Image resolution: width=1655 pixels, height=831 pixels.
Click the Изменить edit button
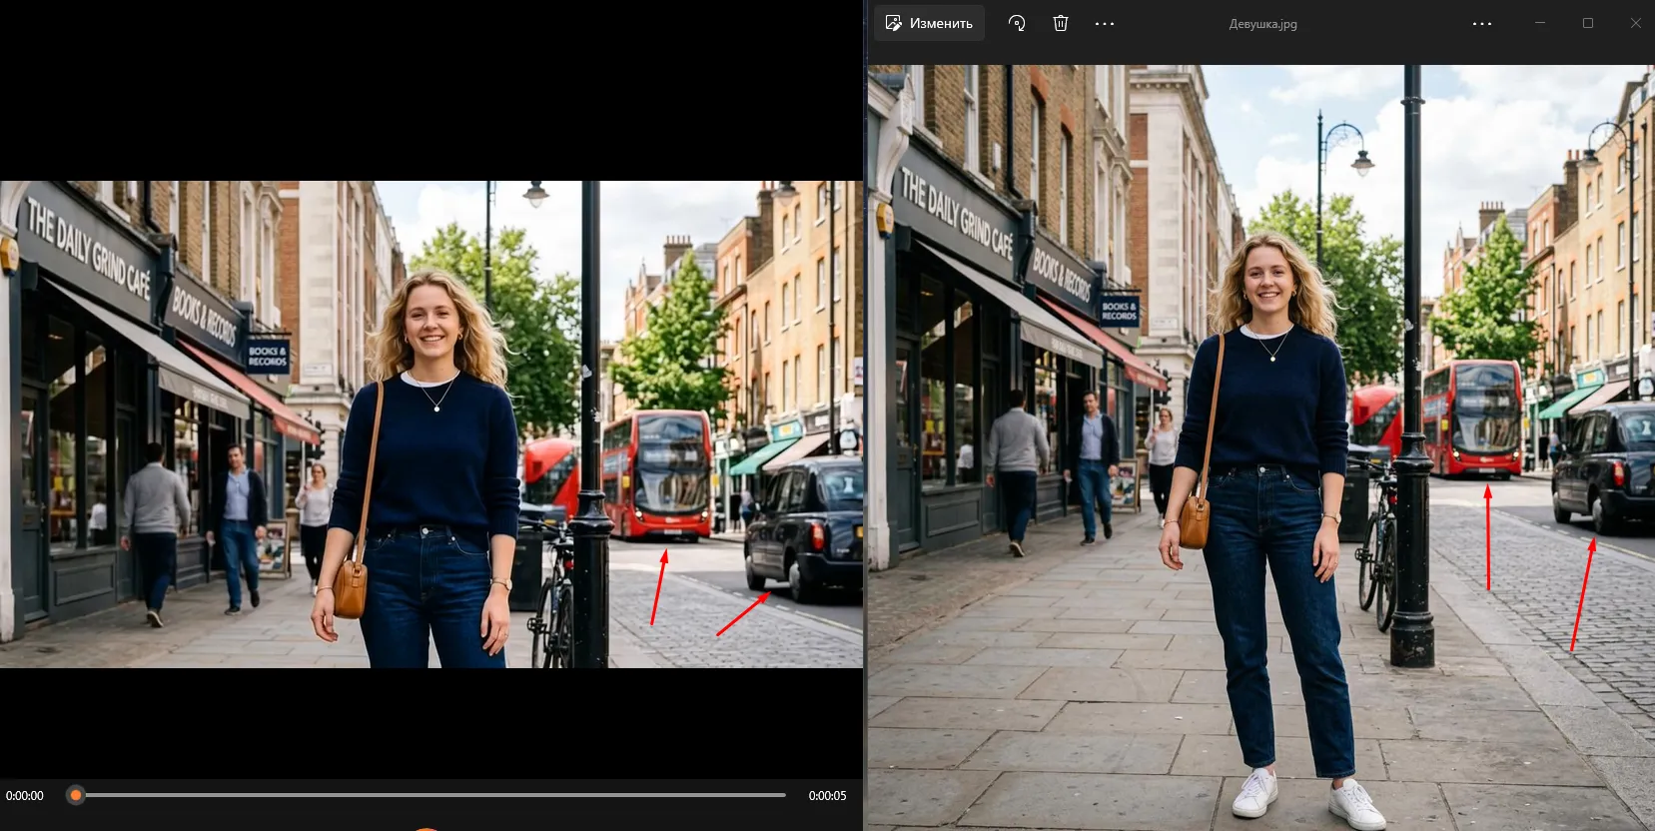pyautogui.click(x=929, y=23)
